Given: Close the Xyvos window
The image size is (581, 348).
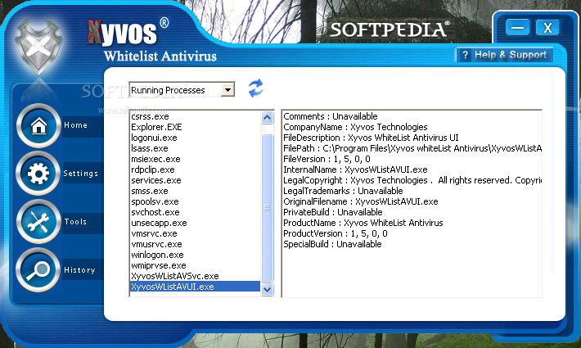Looking at the screenshot, I should (547, 27).
